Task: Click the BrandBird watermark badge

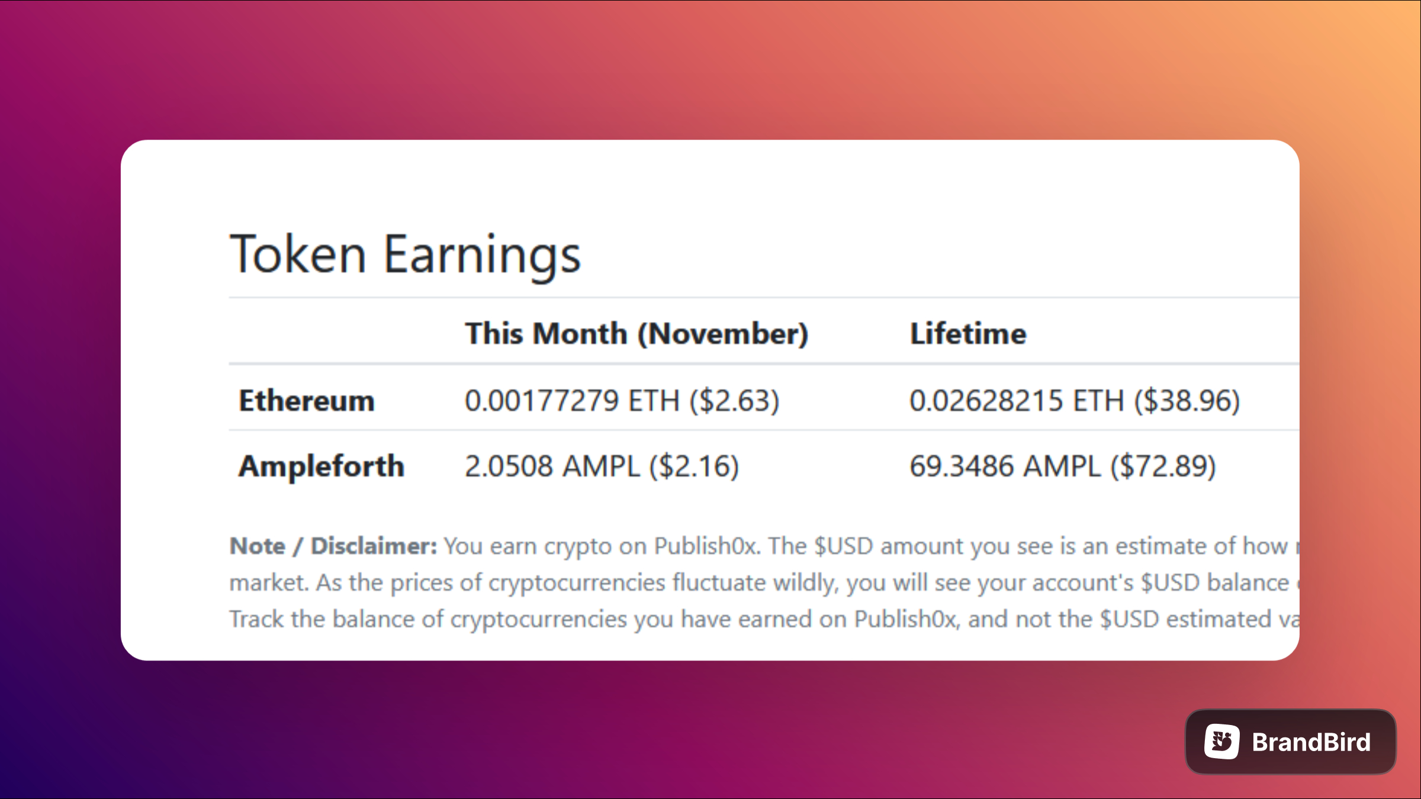Action: click(1291, 742)
